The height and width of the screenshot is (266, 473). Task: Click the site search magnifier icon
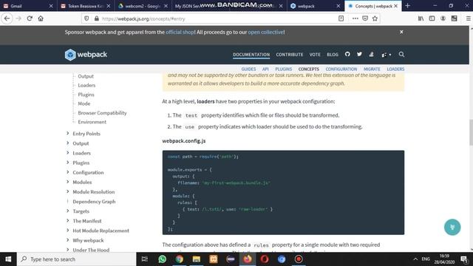coord(401,54)
